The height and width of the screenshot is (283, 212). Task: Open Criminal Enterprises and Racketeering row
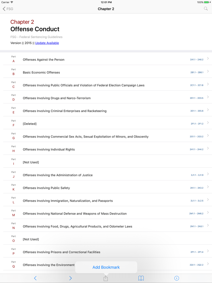[x=106, y=110]
